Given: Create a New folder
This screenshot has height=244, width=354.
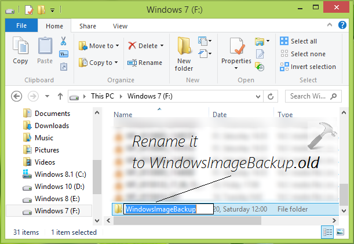Looking at the screenshot, I should (x=184, y=54).
